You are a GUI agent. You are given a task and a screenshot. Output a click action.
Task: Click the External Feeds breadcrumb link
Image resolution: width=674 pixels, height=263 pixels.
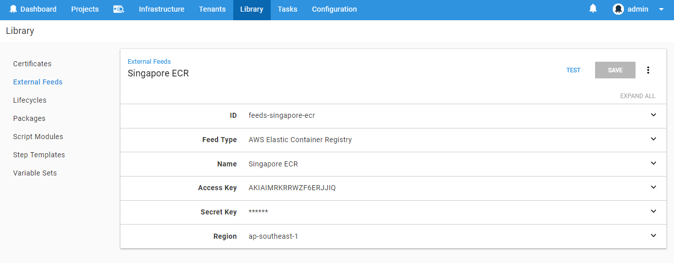pyautogui.click(x=149, y=62)
